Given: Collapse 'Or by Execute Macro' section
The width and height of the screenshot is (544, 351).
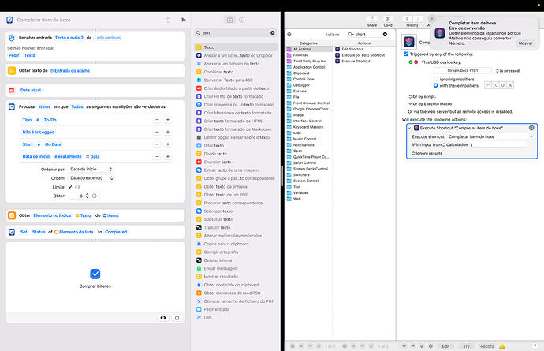Looking at the screenshot, I should coord(430,104).
